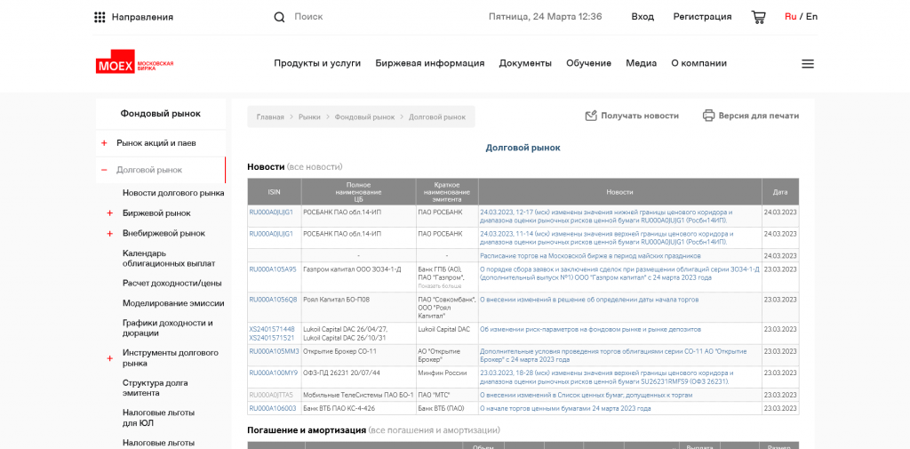Click the Вход login link

tap(643, 17)
